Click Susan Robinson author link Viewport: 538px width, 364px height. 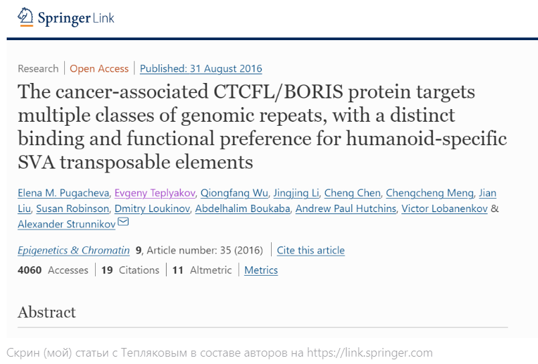[72, 209]
